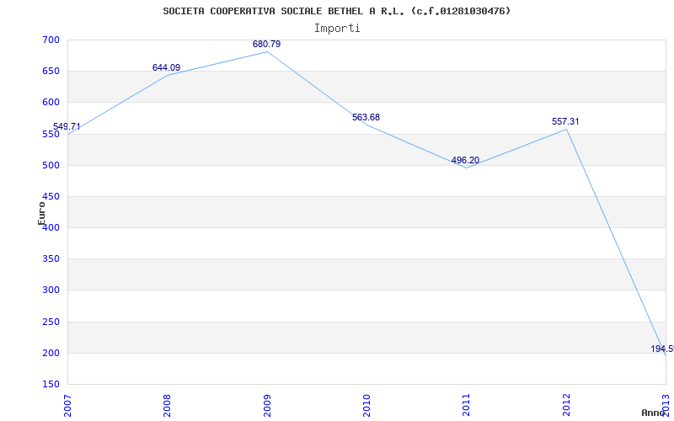Click the 650 y-axis tick label
This screenshot has width=674, height=421.
click(x=51, y=72)
